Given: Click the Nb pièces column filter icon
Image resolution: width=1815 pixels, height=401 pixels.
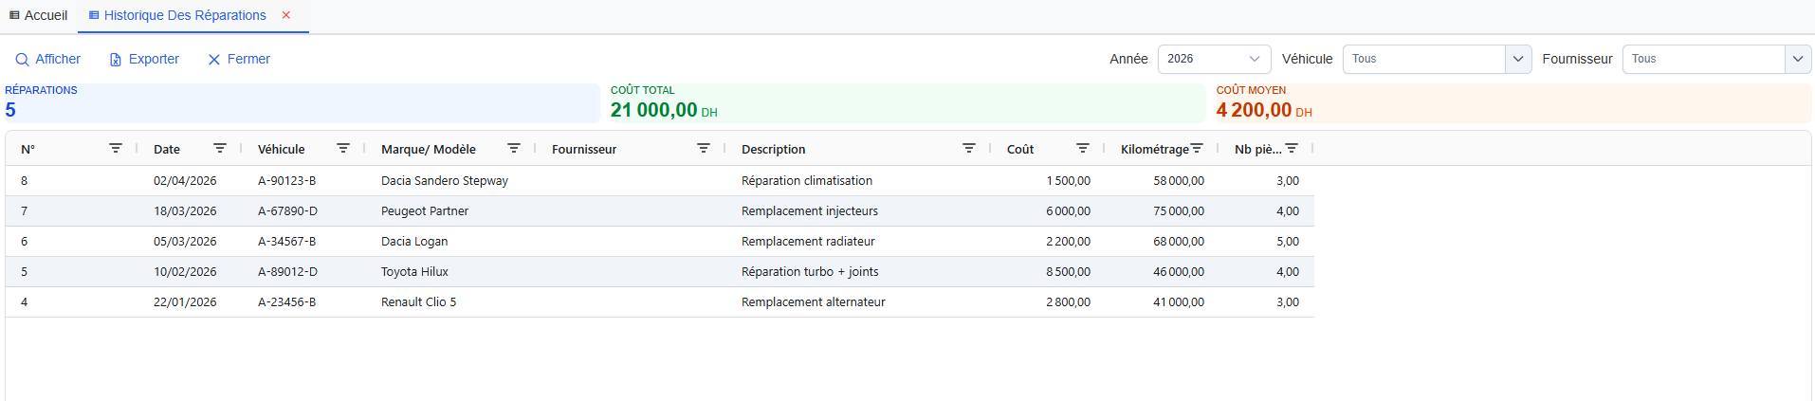Looking at the screenshot, I should 1292,149.
